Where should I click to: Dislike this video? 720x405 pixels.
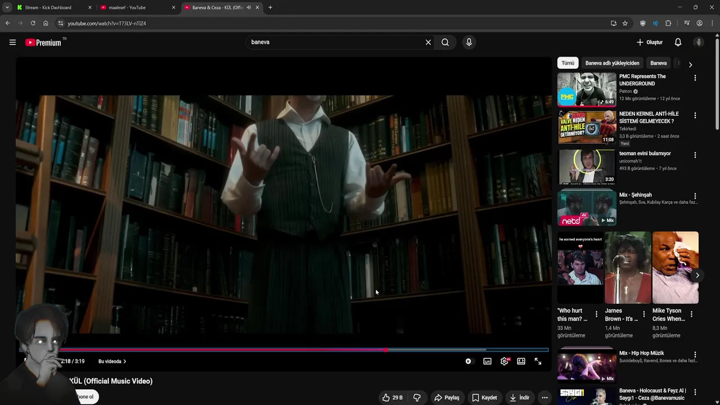(417, 398)
